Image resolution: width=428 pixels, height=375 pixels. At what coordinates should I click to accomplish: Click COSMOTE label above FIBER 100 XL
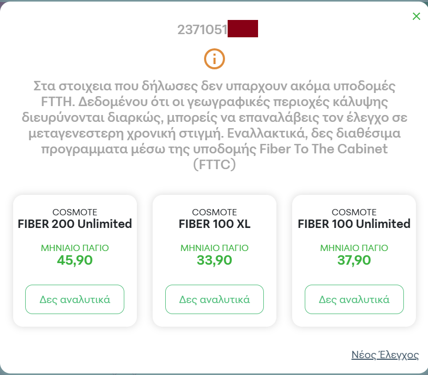click(215, 212)
